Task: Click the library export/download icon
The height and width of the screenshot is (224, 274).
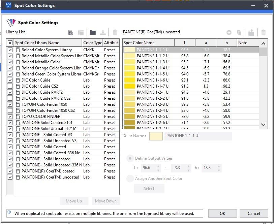Action: click(x=103, y=32)
